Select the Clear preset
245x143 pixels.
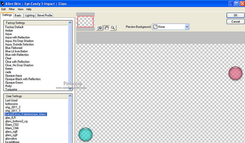point(8,58)
